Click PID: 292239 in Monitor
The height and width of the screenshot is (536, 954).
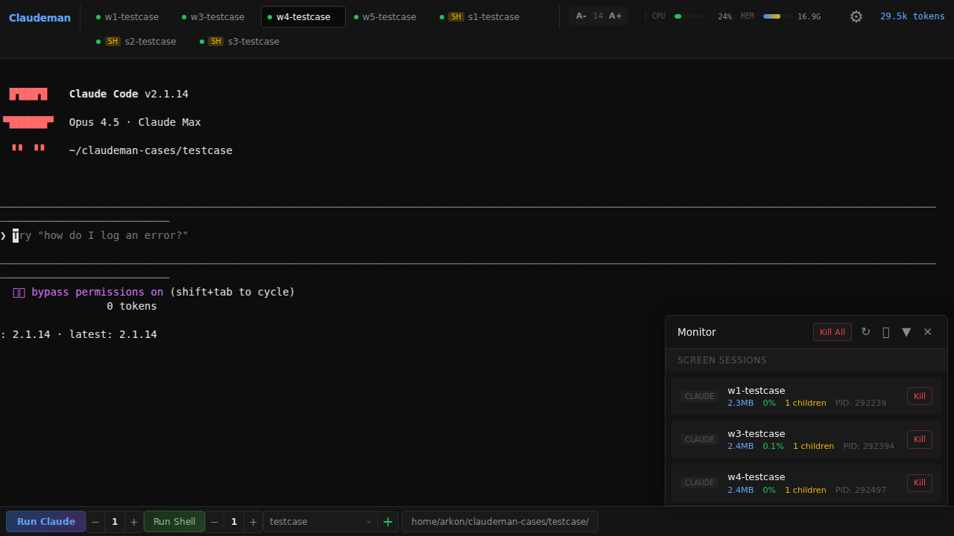tap(861, 403)
